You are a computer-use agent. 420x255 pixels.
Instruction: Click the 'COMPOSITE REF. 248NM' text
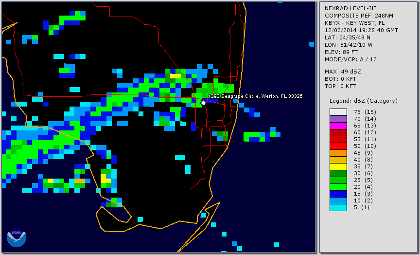[359, 16]
